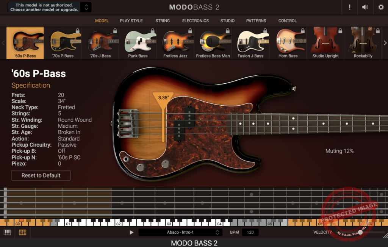This screenshot has width=388, height=247.
Task: Open the Abaco - Intro-1 pattern dropdown
Action: 180,232
